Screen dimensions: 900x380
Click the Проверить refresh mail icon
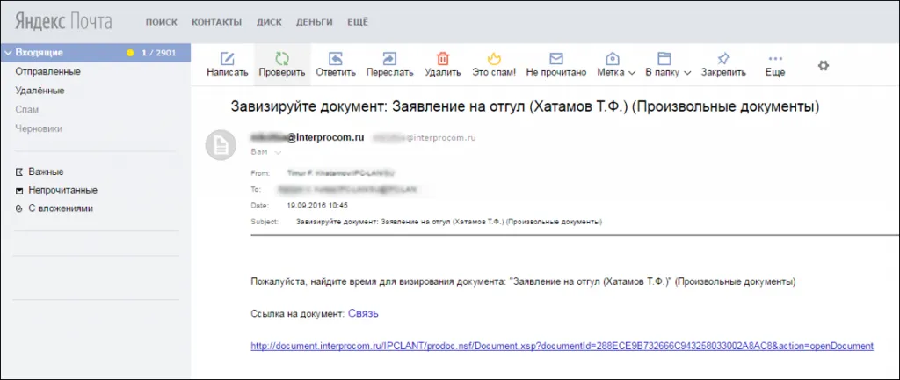pos(282,59)
